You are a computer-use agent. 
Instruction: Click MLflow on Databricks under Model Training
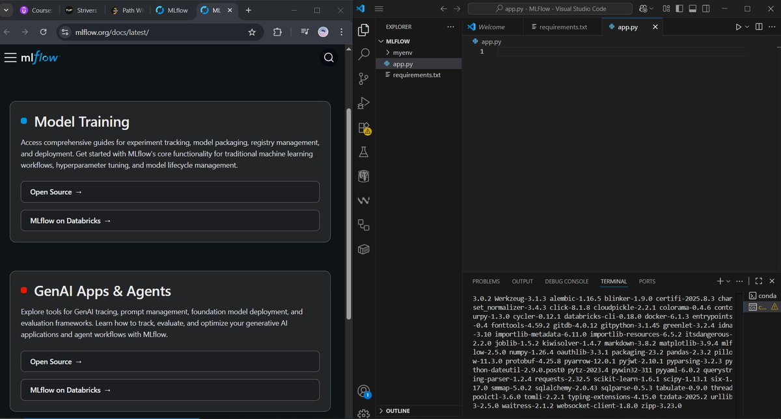pos(170,220)
